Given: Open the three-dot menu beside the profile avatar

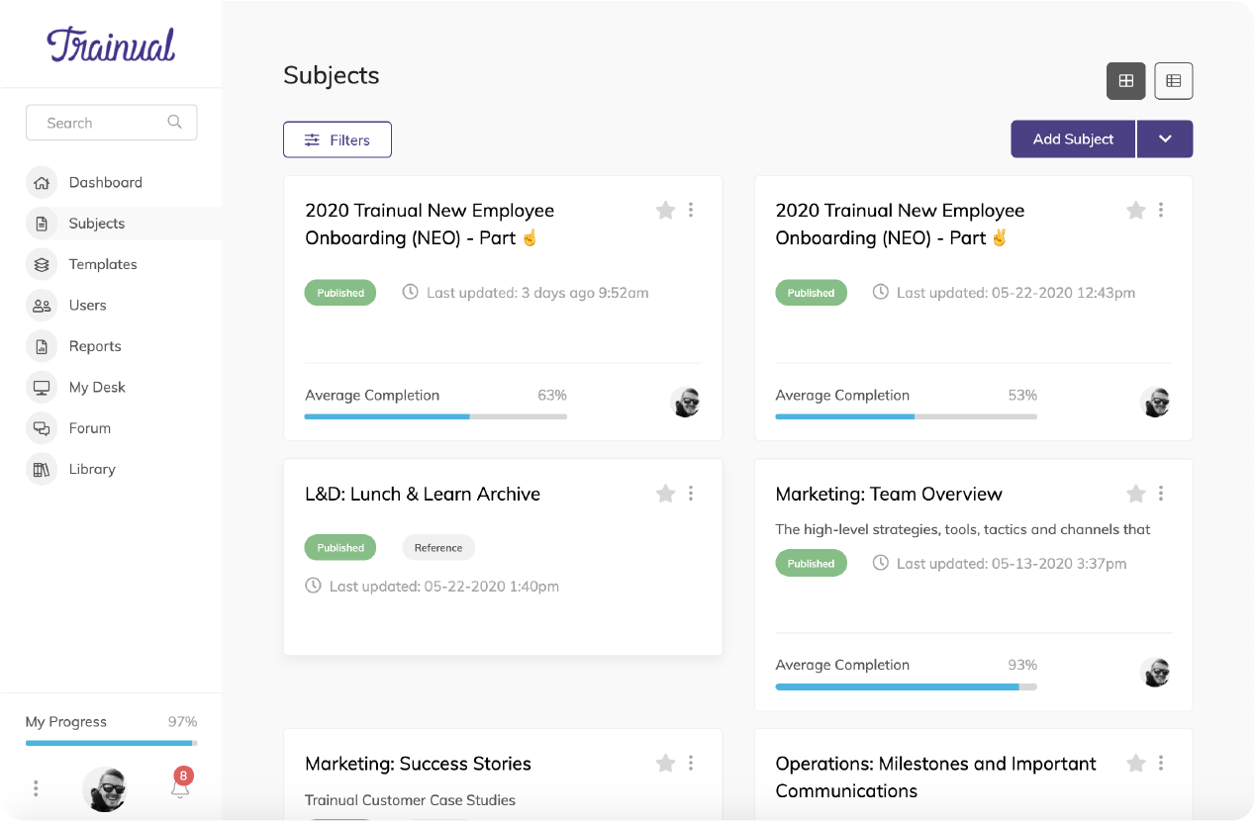Looking at the screenshot, I should (x=36, y=787).
